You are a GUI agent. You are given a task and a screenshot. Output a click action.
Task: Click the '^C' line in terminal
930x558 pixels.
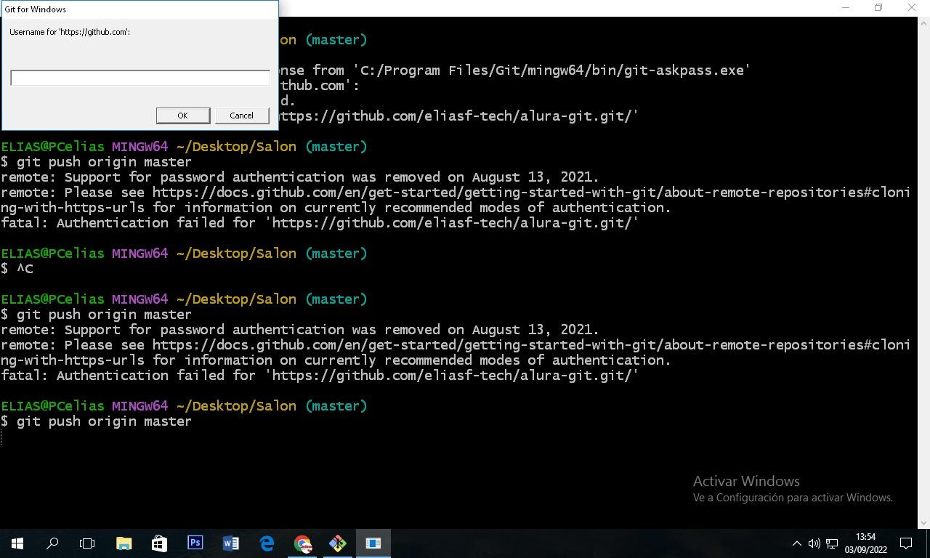point(25,269)
